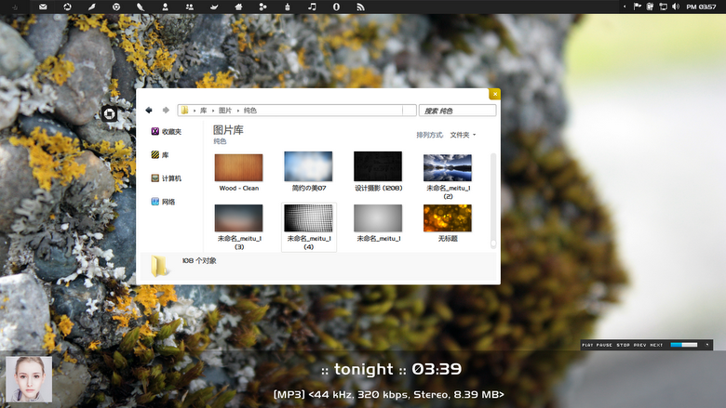Image resolution: width=726 pixels, height=408 pixels.
Task: Click PLAY on the music player bar
Action: 587,345
